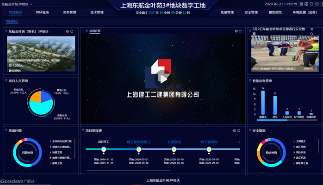
Task: Play the company introduction video
Action: coord(161,79)
